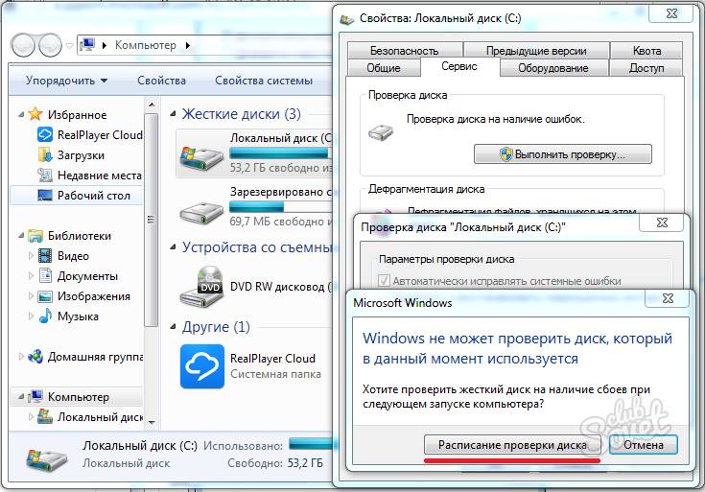Click the Загрузки folder icon

tap(44, 155)
